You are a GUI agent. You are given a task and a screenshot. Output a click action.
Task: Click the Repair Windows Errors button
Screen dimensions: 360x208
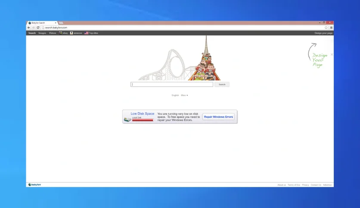[x=218, y=117]
